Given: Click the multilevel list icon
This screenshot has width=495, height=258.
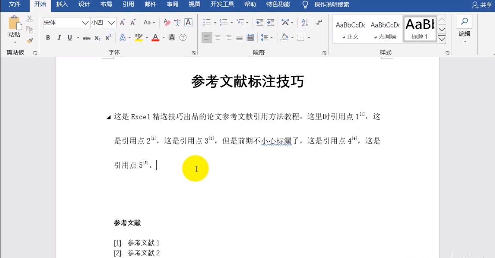Looking at the screenshot, I should tap(240, 22).
